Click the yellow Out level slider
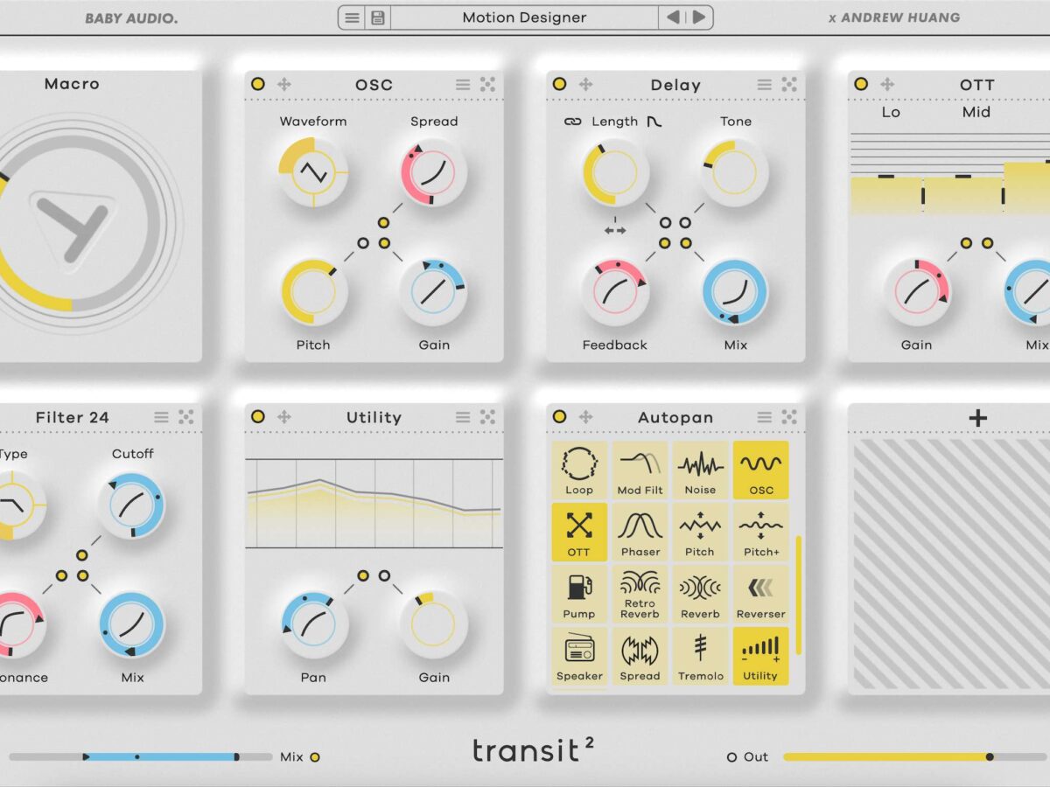Viewport: 1050px width, 787px height. click(885, 756)
